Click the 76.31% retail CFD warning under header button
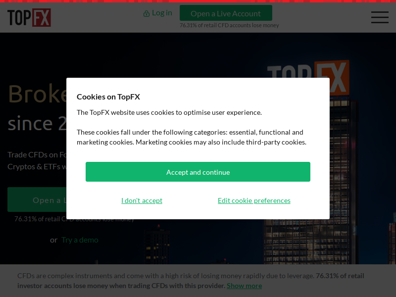This screenshot has height=297, width=396. 229,25
